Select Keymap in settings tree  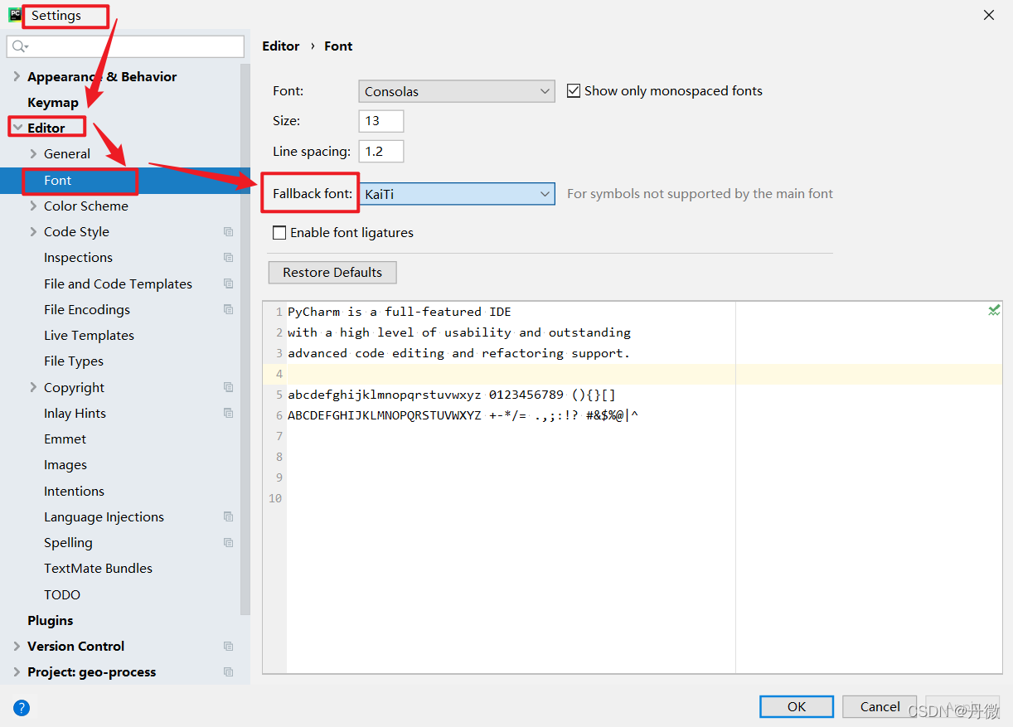pyautogui.click(x=53, y=102)
